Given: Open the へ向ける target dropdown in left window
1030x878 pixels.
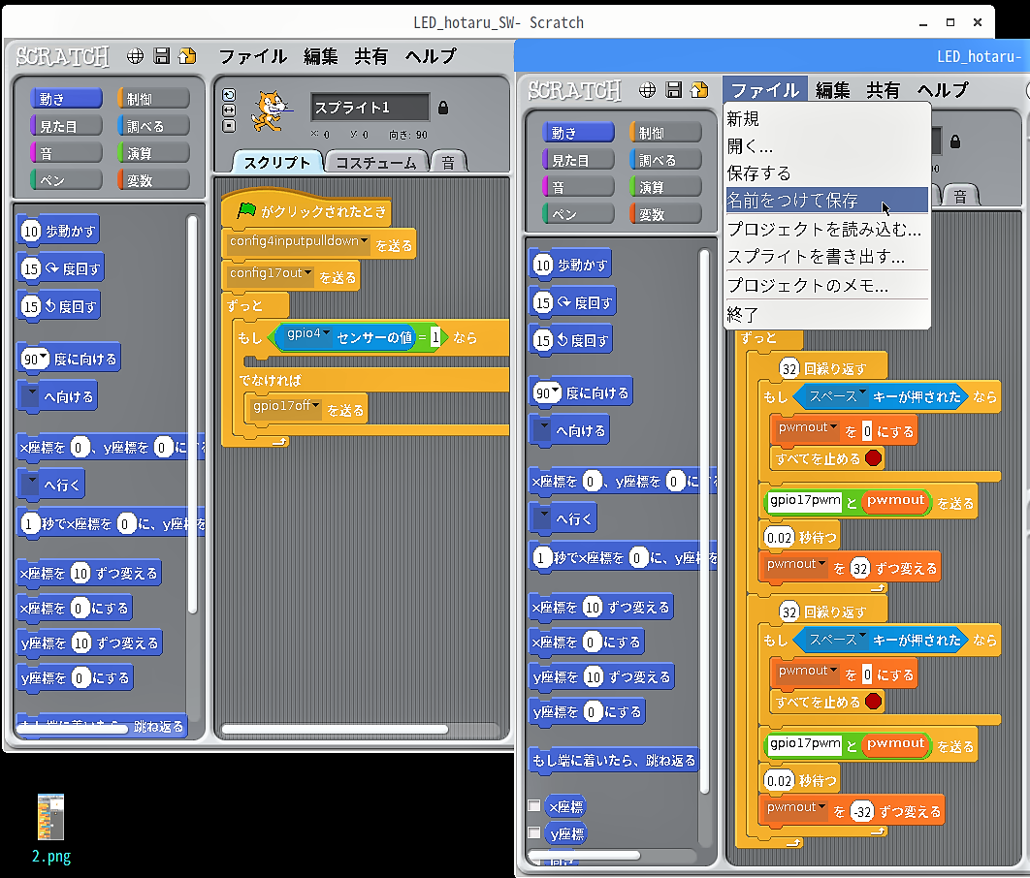Looking at the screenshot, I should point(30,395).
